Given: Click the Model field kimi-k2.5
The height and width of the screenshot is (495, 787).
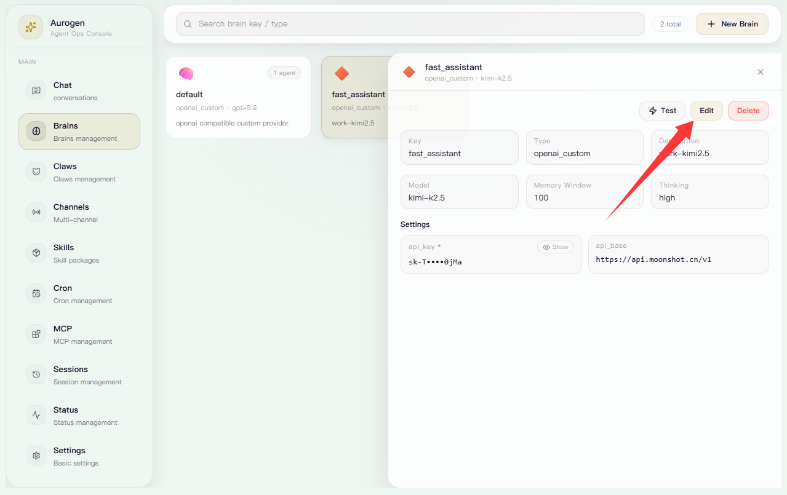Looking at the screenshot, I should coord(460,192).
